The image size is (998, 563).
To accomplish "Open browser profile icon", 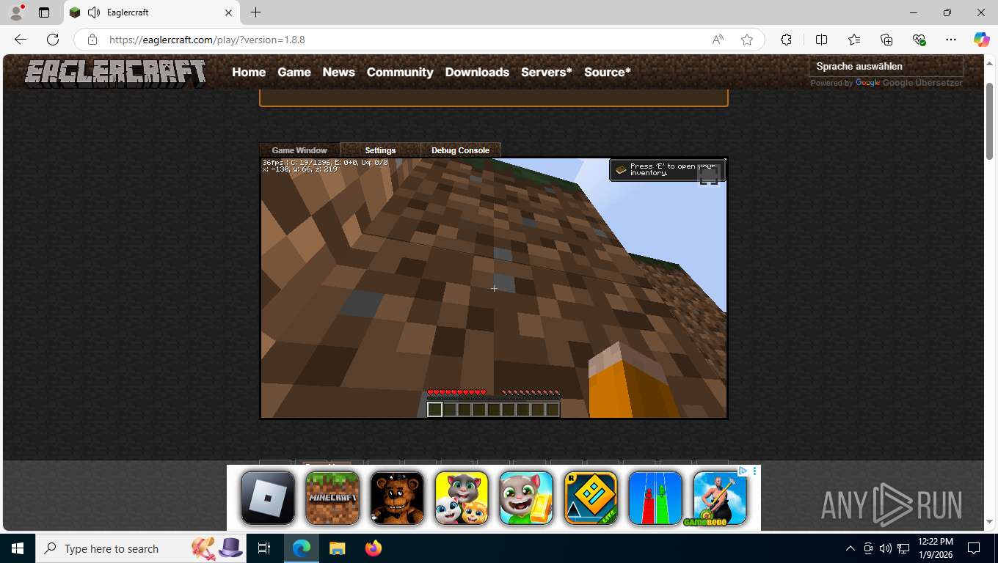I will [16, 12].
